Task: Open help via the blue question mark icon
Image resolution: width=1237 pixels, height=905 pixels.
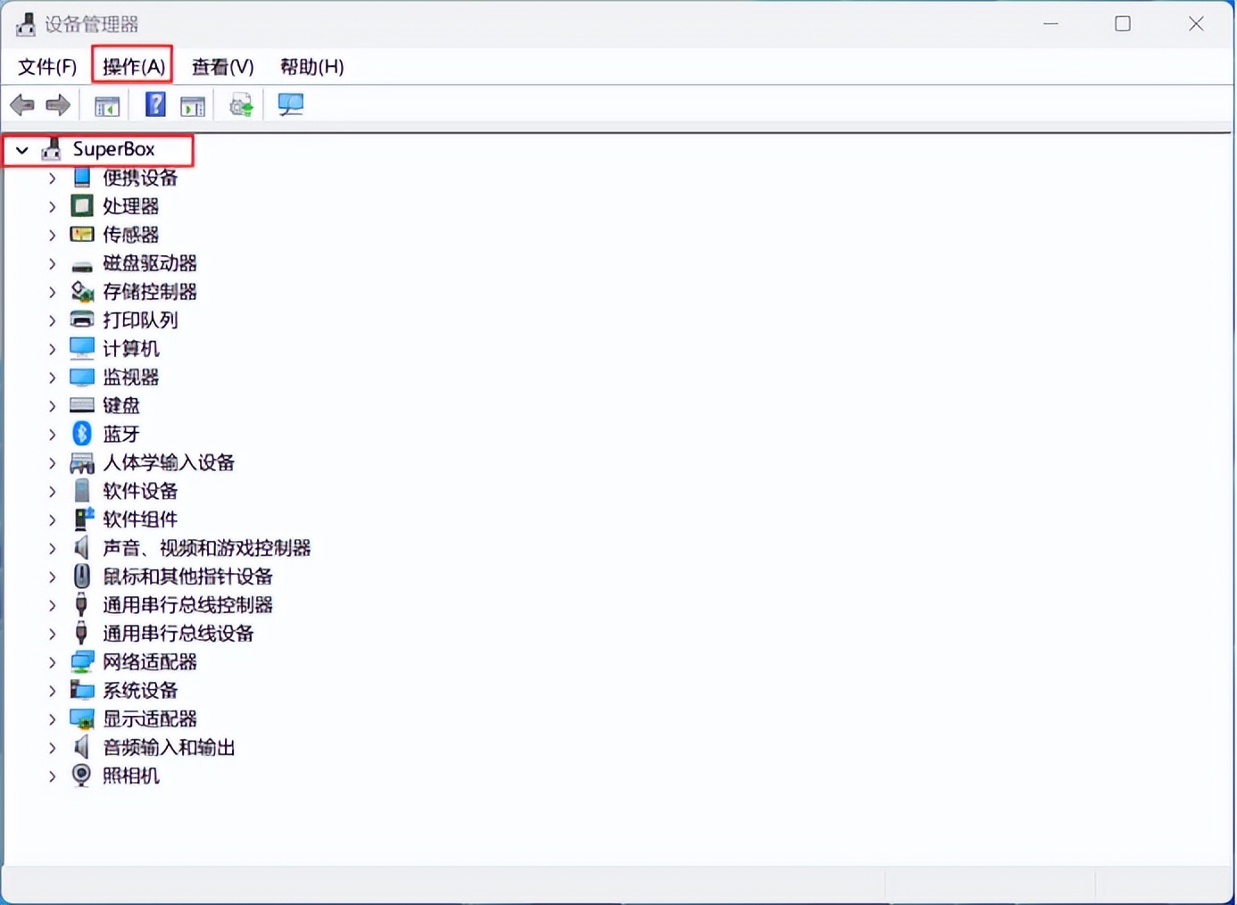Action: pyautogui.click(x=155, y=105)
